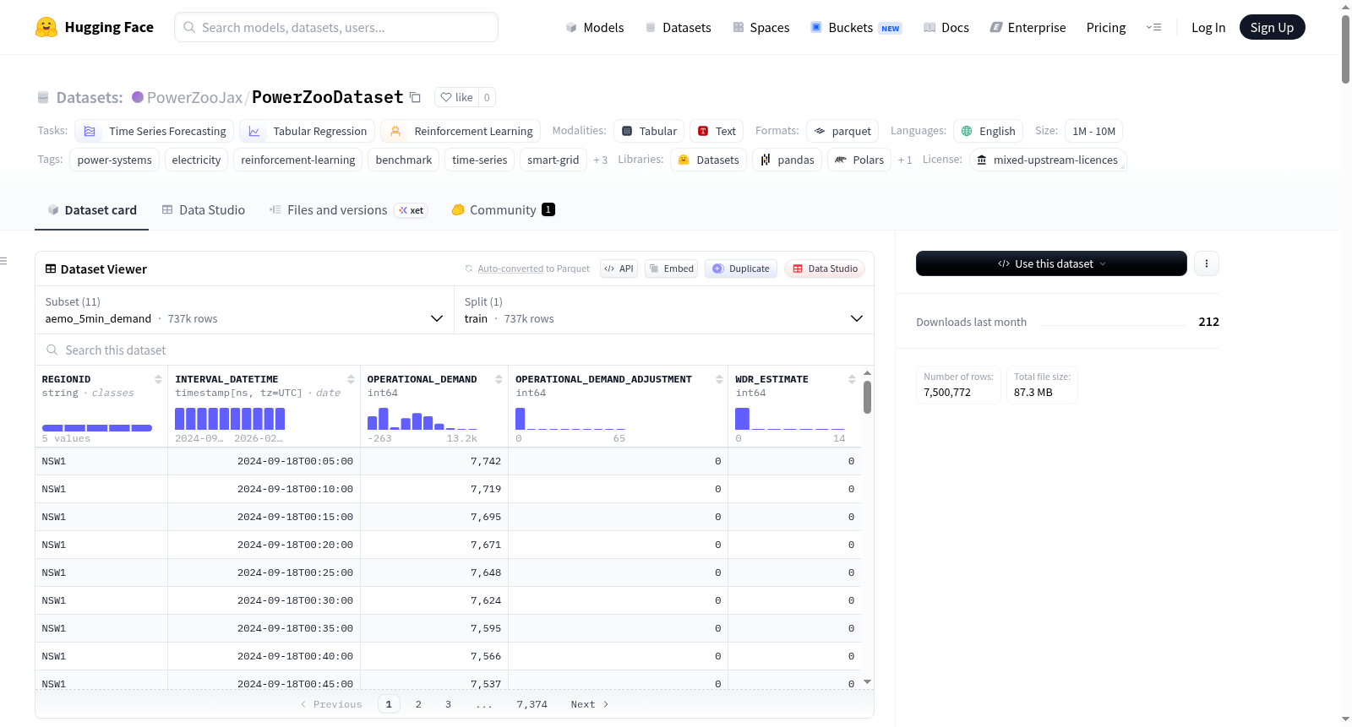
Task: Switch to the Dataset card tab
Action: (92, 210)
